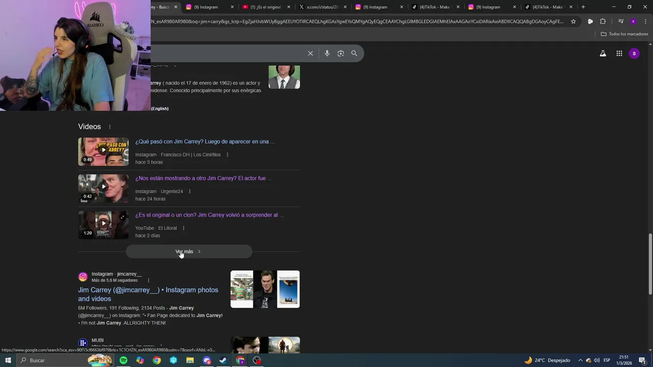Image resolution: width=653 pixels, height=367 pixels.
Task: Open File Explorer from the taskbar
Action: [190, 360]
